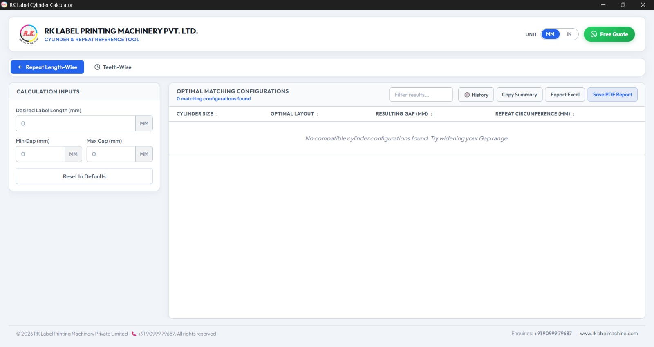Focus the Desired Label Length field
This screenshot has height=347, width=654.
click(76, 123)
